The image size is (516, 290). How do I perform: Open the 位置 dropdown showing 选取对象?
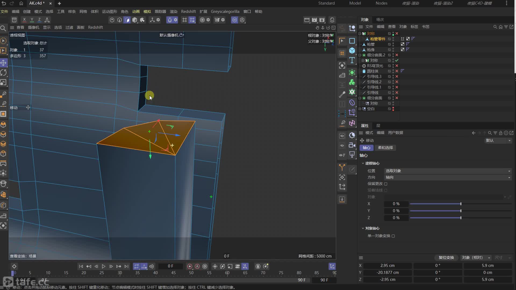tap(447, 171)
